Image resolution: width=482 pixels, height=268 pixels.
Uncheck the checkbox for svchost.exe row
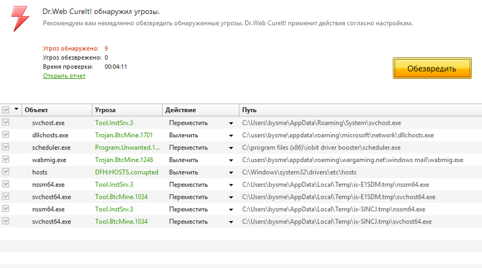5,122
